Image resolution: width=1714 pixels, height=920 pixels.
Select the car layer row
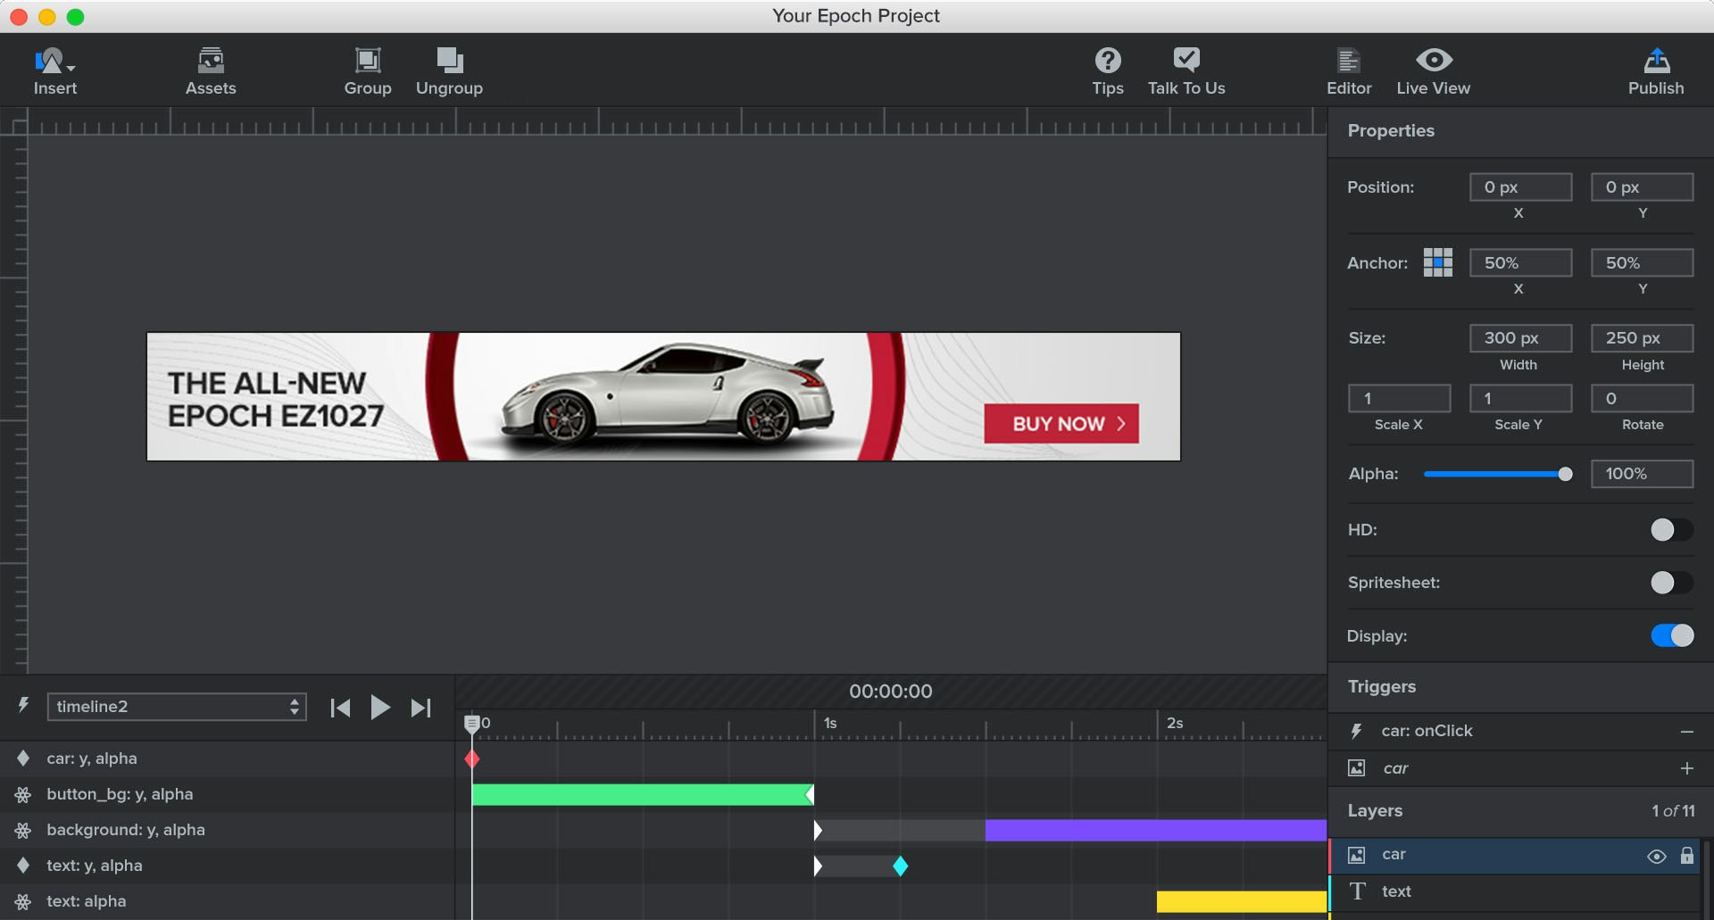click(x=1515, y=855)
